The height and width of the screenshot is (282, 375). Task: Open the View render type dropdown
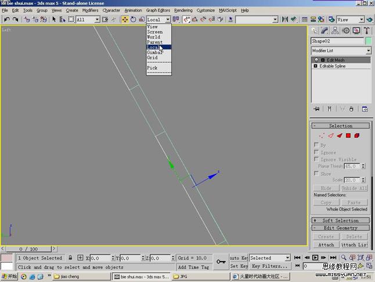pos(351,19)
